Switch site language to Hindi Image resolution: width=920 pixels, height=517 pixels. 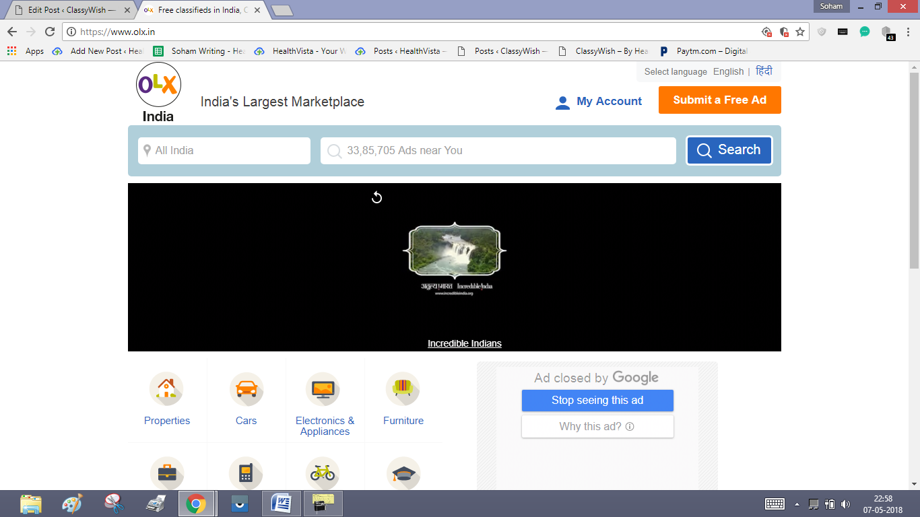click(764, 71)
